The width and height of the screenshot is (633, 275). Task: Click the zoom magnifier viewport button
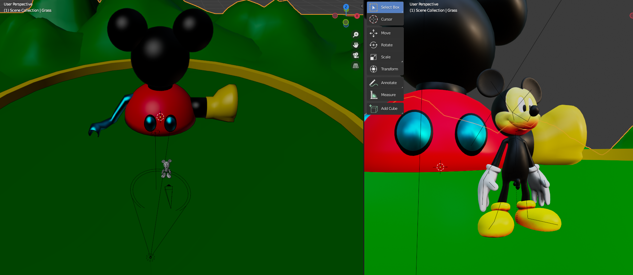[356, 35]
